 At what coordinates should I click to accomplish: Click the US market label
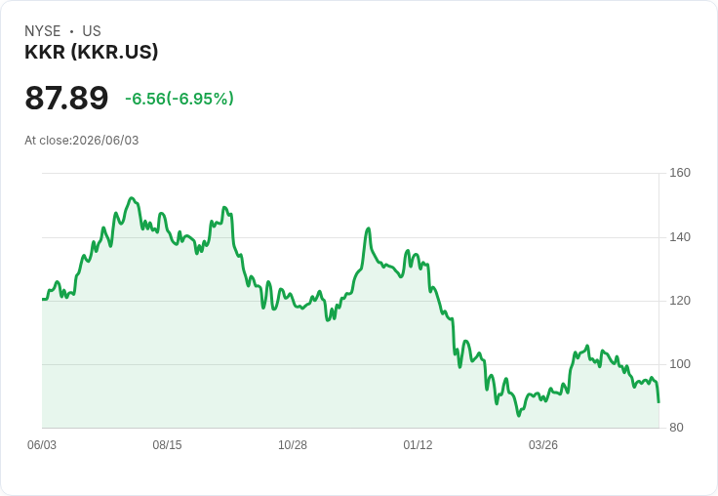pyautogui.click(x=92, y=31)
